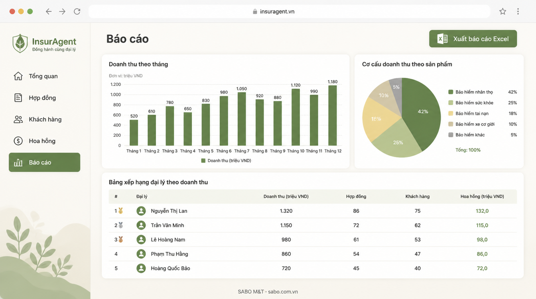This screenshot has width=536, height=299.
Task: Click the padlock icon in the address bar
Action: pyautogui.click(x=255, y=12)
